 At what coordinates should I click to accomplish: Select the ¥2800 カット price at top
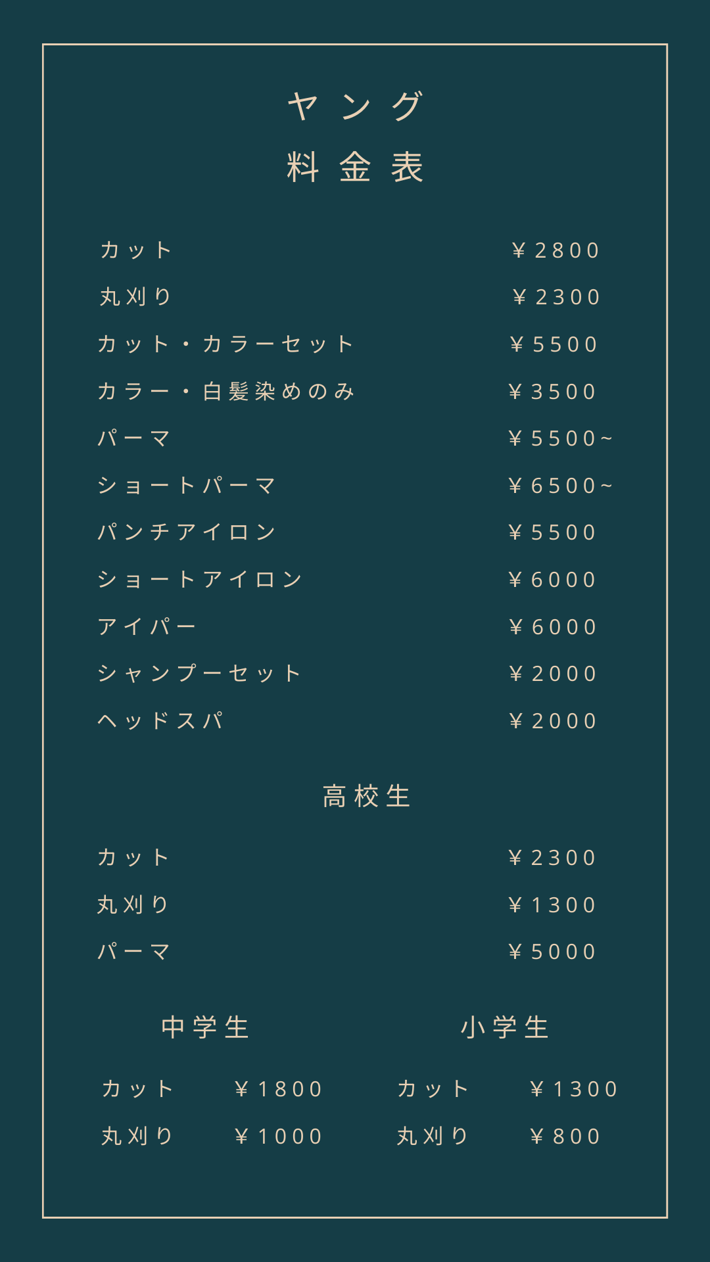pyautogui.click(x=556, y=250)
